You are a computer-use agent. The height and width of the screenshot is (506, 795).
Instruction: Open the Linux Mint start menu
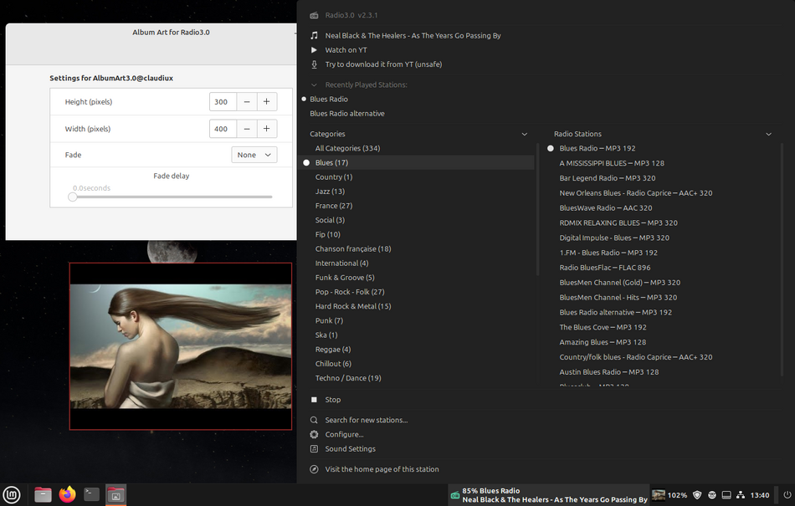tap(11, 495)
